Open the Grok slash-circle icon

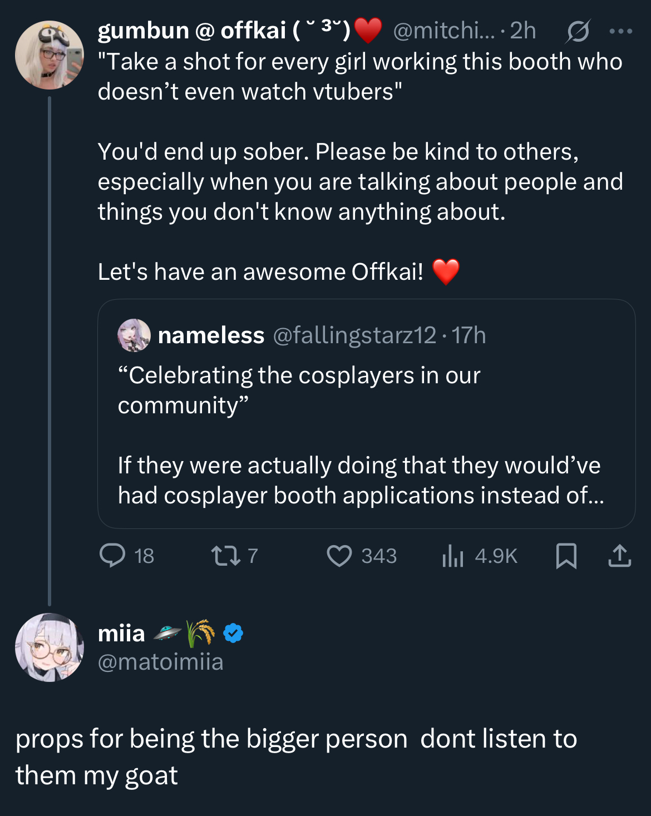click(x=578, y=31)
